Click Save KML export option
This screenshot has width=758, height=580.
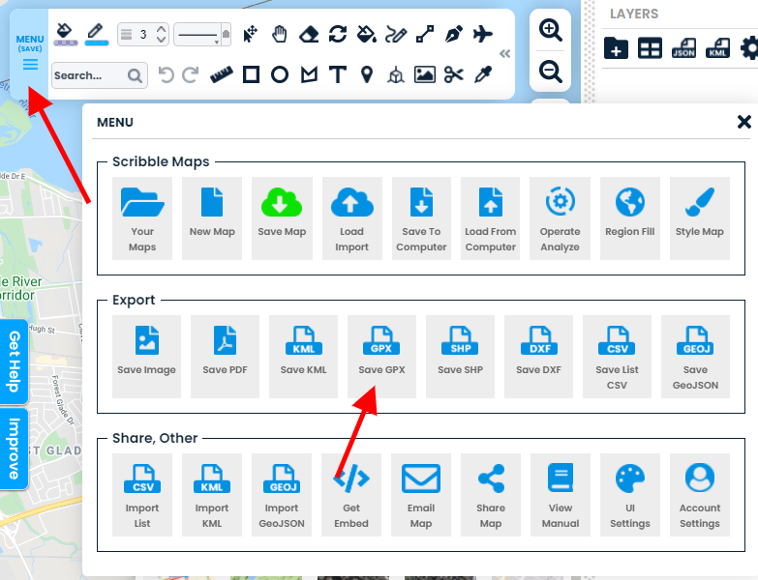[x=303, y=355]
